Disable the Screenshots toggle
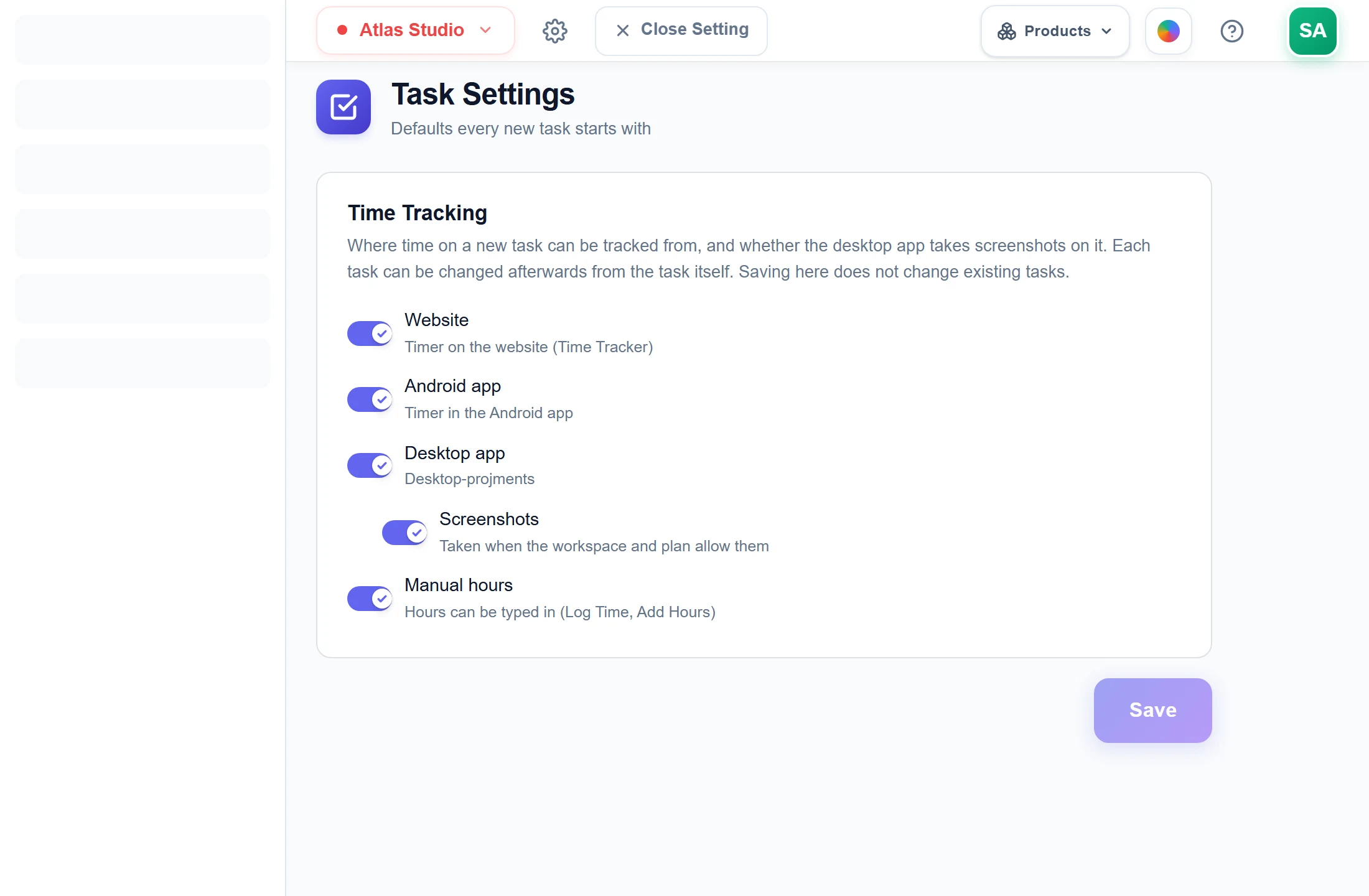Screen dimensions: 1369x896 404,533
